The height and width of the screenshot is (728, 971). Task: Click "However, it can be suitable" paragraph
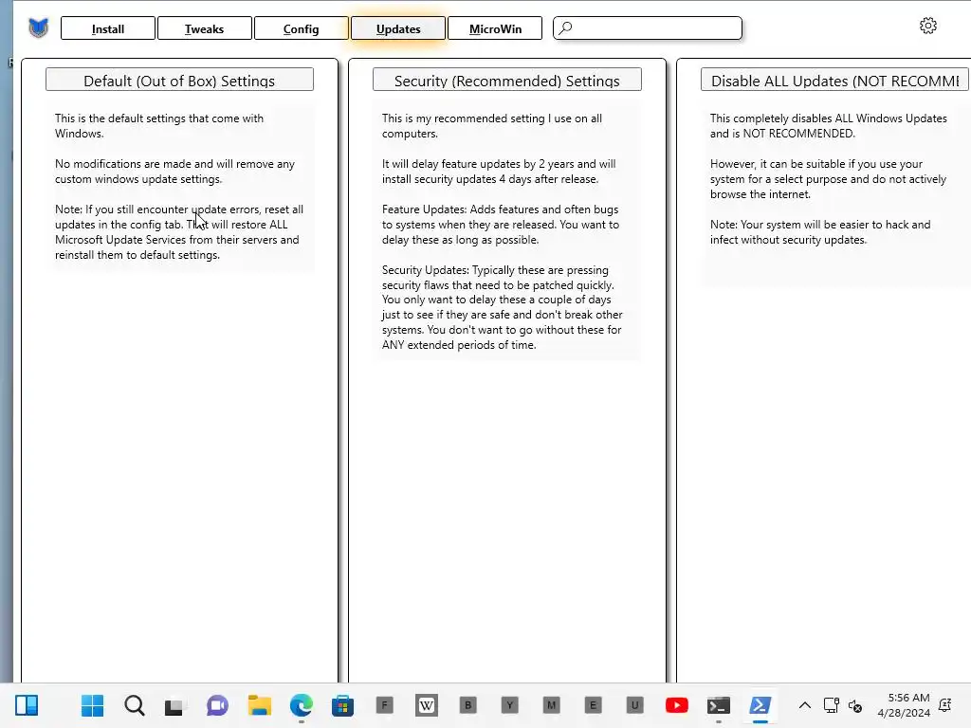pyautogui.click(x=828, y=179)
